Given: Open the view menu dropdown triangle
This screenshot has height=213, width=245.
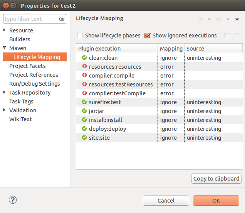Looking at the screenshot, I should [237, 19].
